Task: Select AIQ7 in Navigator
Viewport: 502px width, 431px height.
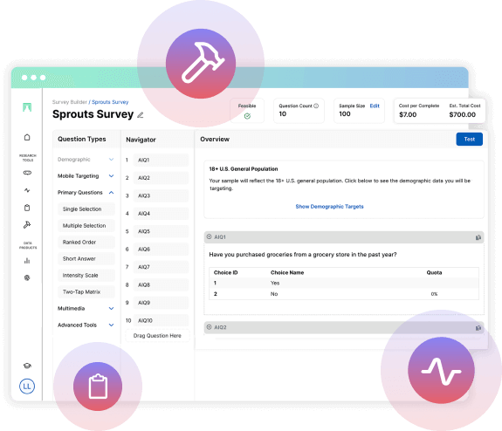Action: click(x=161, y=267)
